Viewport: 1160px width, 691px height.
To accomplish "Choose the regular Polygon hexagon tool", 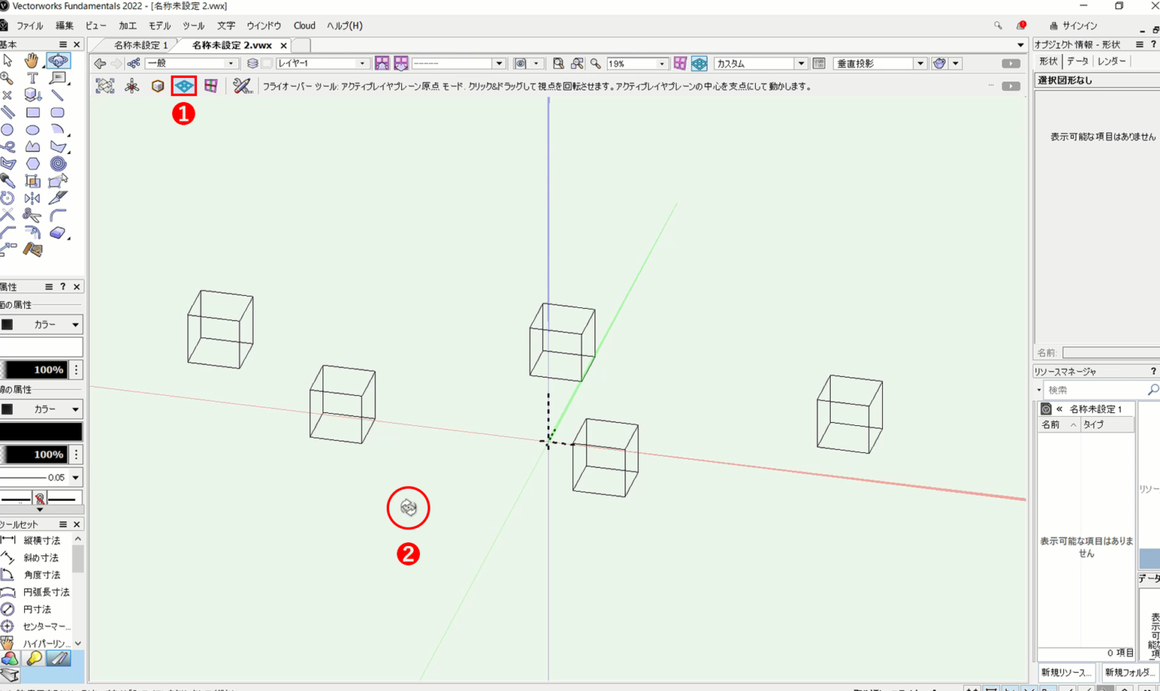I will click(32, 164).
